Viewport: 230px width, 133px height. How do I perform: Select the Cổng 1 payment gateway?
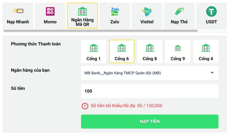point(94,51)
